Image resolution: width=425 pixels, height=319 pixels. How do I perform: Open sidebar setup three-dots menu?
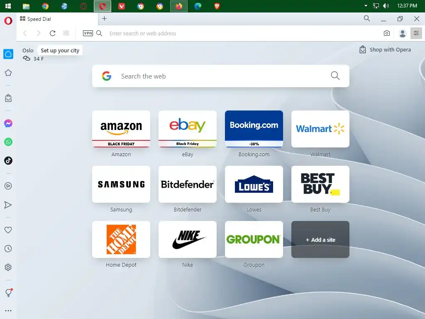(8, 311)
